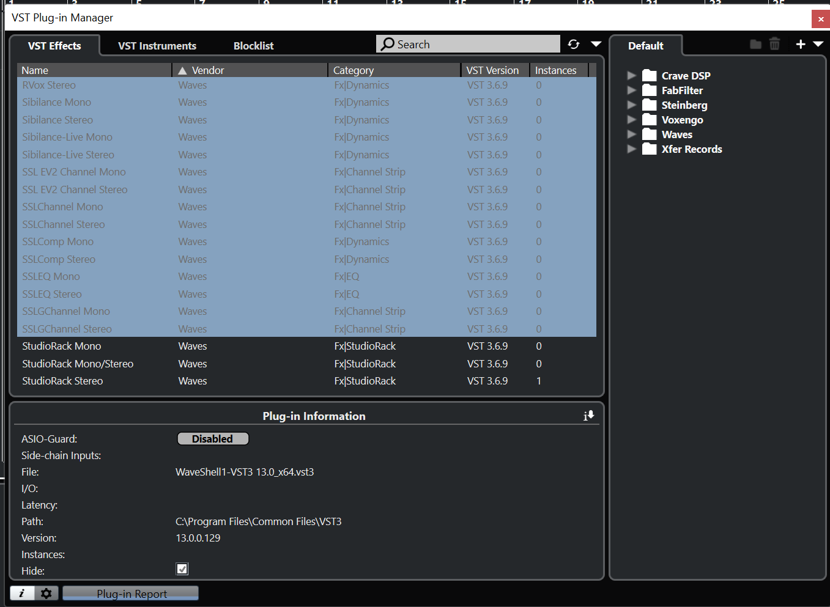The width and height of the screenshot is (830, 607).
Task: Sort by the Name column header
Action: coord(94,70)
